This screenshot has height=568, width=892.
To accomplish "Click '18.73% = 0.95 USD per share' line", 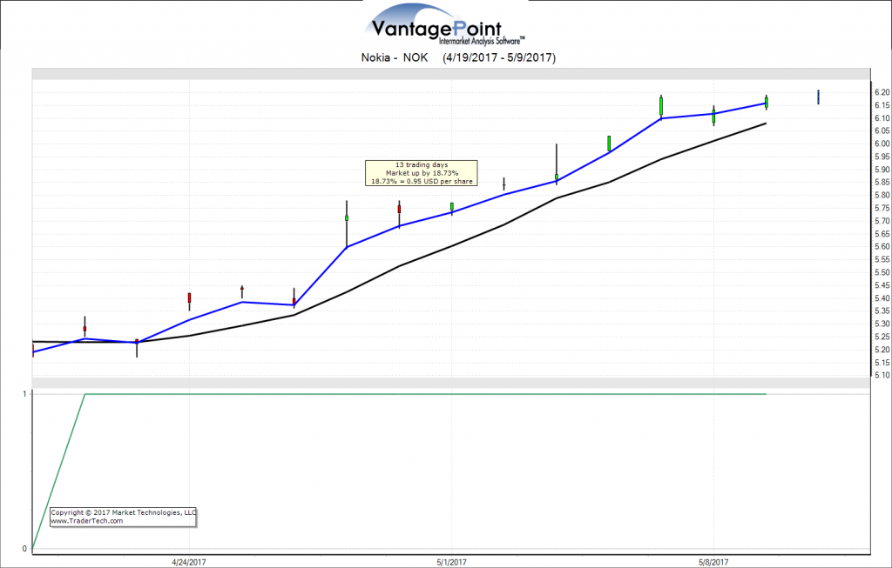I will coord(422,181).
